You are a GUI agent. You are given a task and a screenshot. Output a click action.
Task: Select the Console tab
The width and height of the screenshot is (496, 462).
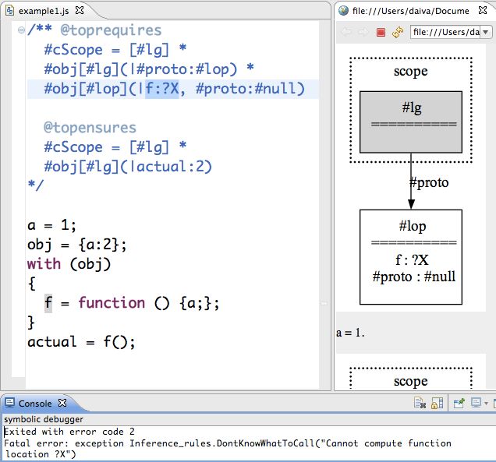[35, 404]
